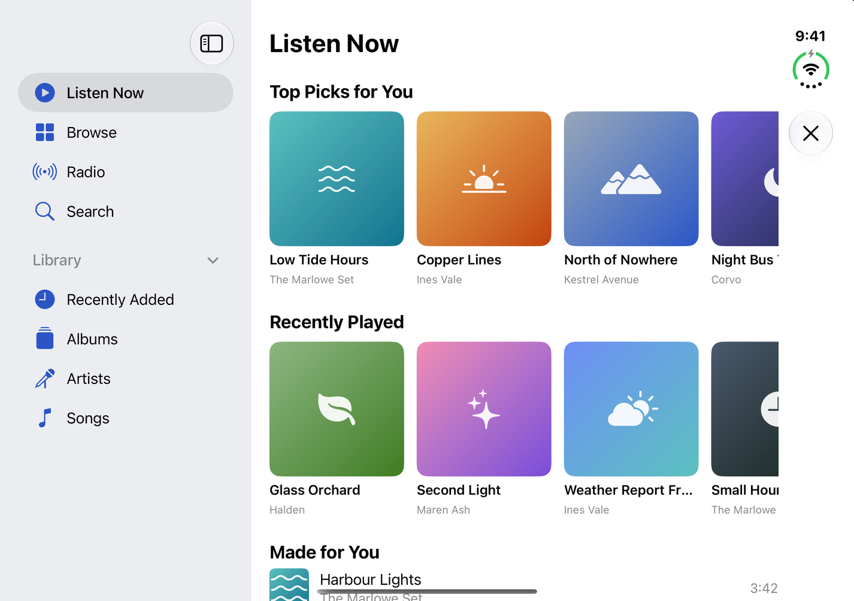
Task: Click the Listen Now play icon
Action: point(45,93)
